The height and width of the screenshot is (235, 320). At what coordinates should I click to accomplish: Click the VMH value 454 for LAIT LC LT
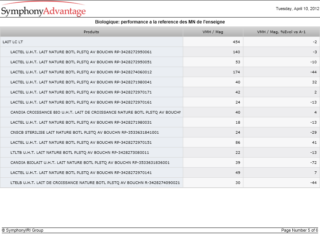[236, 42]
